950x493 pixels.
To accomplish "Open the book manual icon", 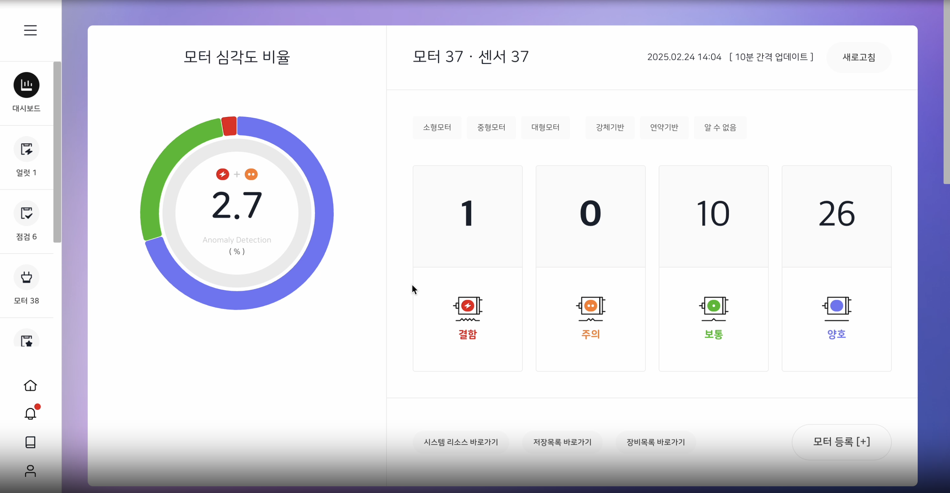I will point(30,442).
